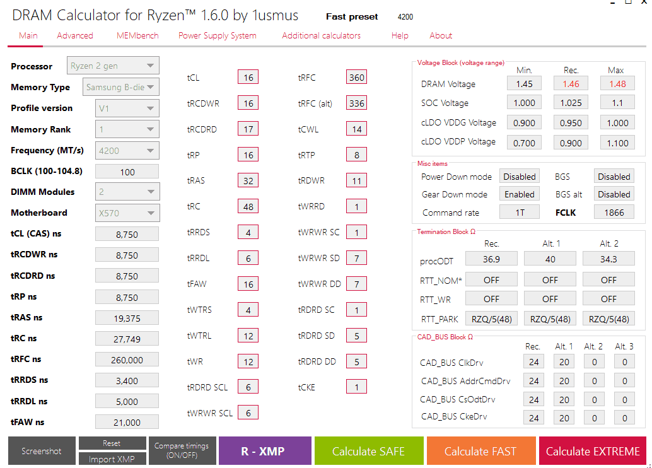The height and width of the screenshot is (468, 652).
Task: Click CAD_BUS CkeDrv Alt. 3 value 0
Action: point(624,418)
